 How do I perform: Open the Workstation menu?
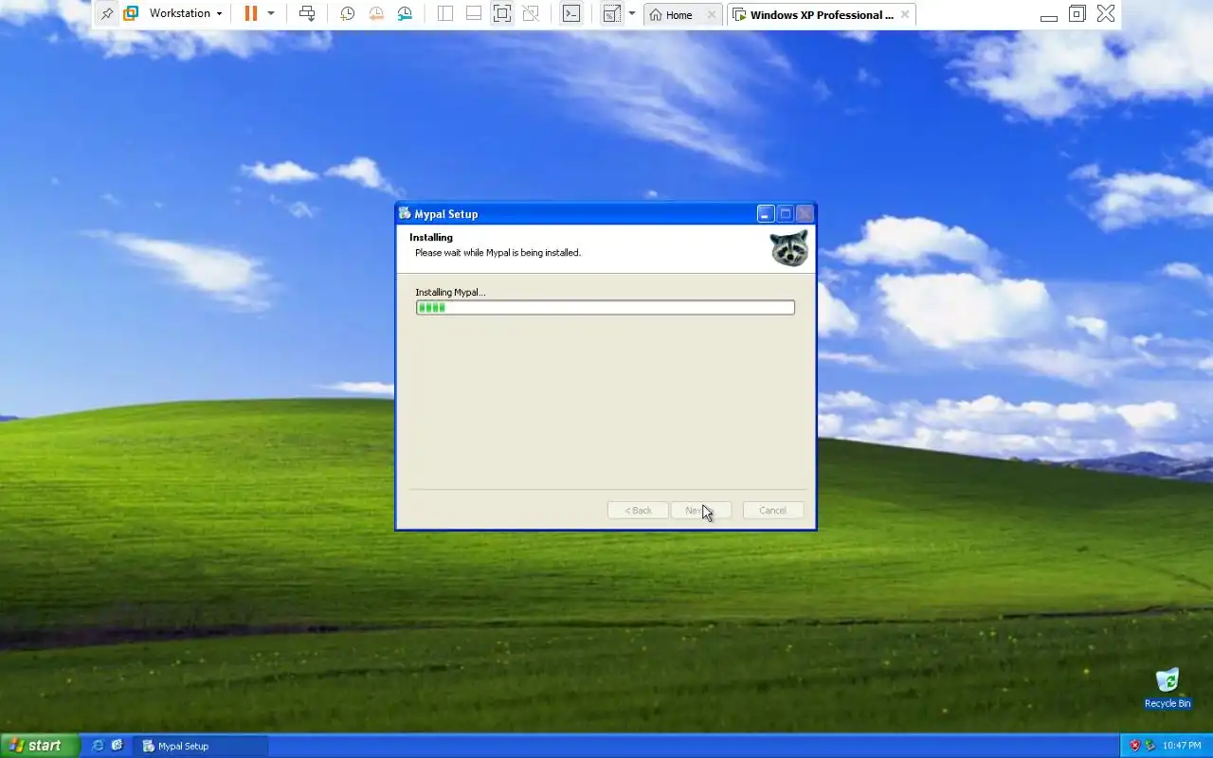coord(186,14)
